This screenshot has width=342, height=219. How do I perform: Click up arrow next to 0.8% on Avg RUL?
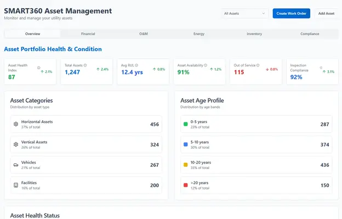pyautogui.click(x=155, y=69)
